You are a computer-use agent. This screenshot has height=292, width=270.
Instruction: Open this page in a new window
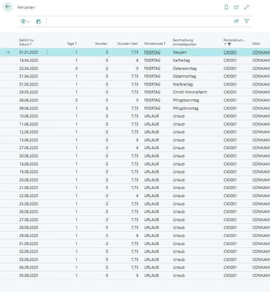[x=236, y=7]
